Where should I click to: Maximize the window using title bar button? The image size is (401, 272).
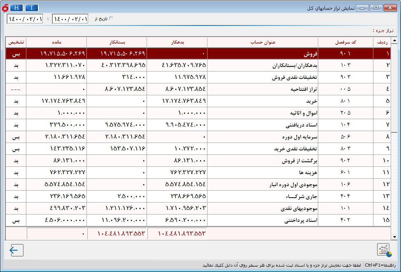point(376,8)
